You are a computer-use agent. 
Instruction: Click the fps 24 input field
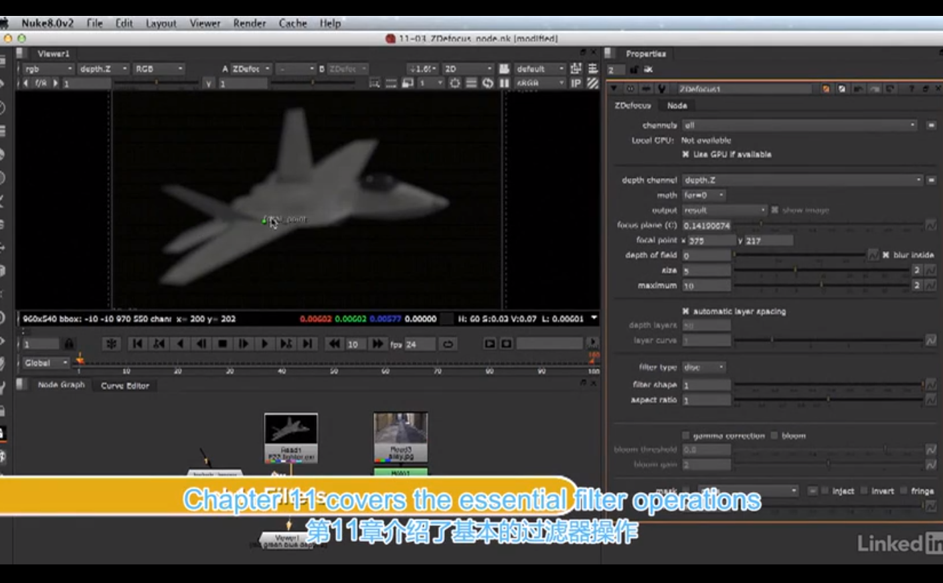click(420, 344)
